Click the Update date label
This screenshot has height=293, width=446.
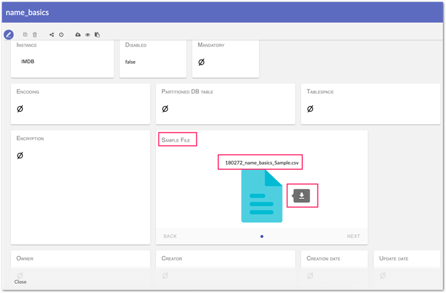(393, 259)
